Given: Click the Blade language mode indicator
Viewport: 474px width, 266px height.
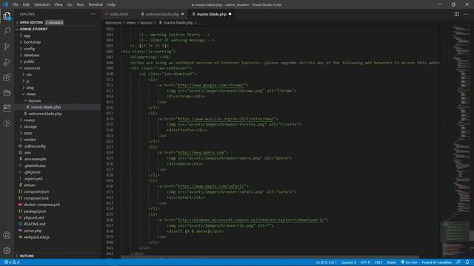Looking at the screenshot, I should point(392,262).
